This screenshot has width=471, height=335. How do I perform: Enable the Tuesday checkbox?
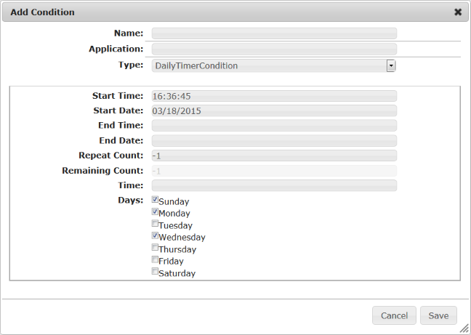(155, 224)
